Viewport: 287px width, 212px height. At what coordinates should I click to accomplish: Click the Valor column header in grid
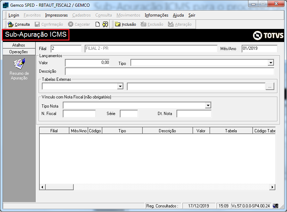pyautogui.click(x=201, y=131)
